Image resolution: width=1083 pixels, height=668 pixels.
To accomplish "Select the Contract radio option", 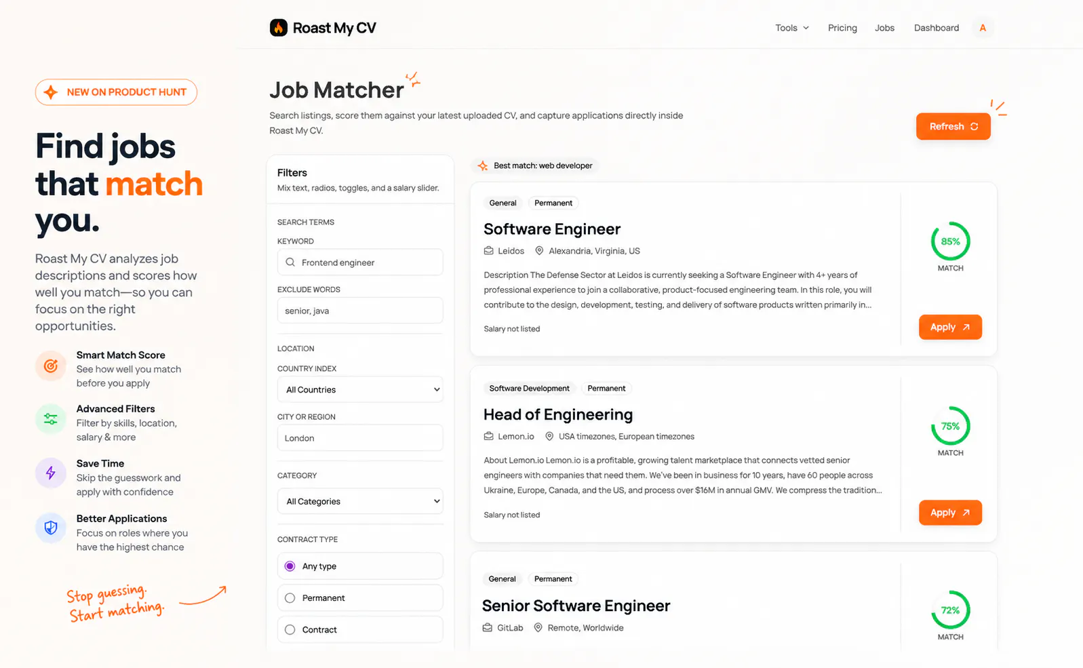I will [290, 630].
